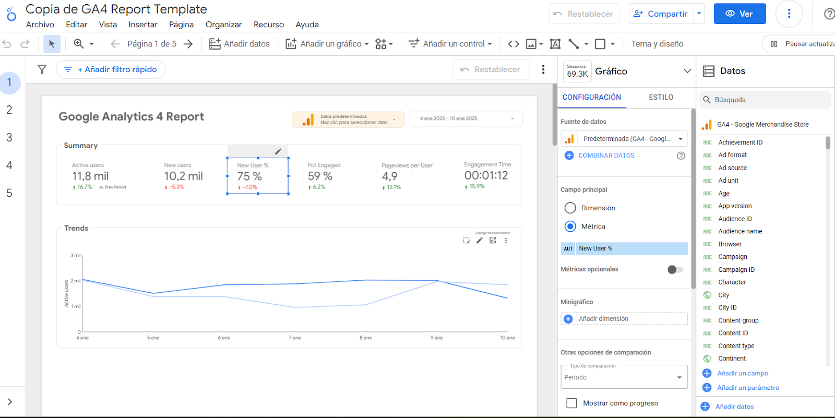Viewport: 835px width, 418px height.
Task: Select the rectangle shape tool
Action: [600, 44]
